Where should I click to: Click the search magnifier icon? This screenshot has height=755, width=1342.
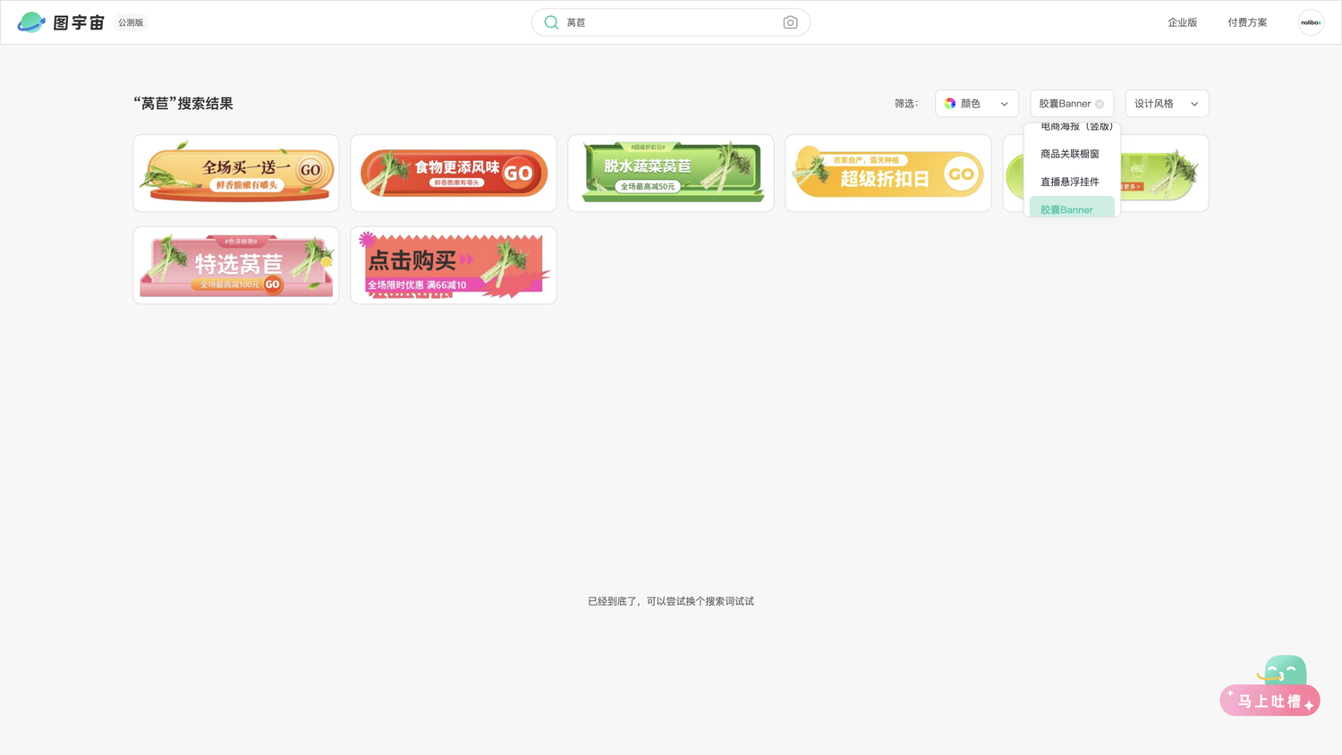coord(551,22)
